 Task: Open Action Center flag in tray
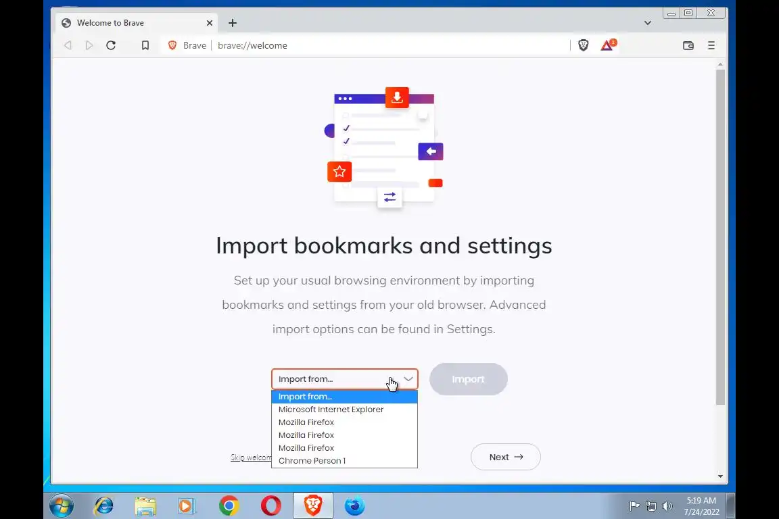(634, 506)
